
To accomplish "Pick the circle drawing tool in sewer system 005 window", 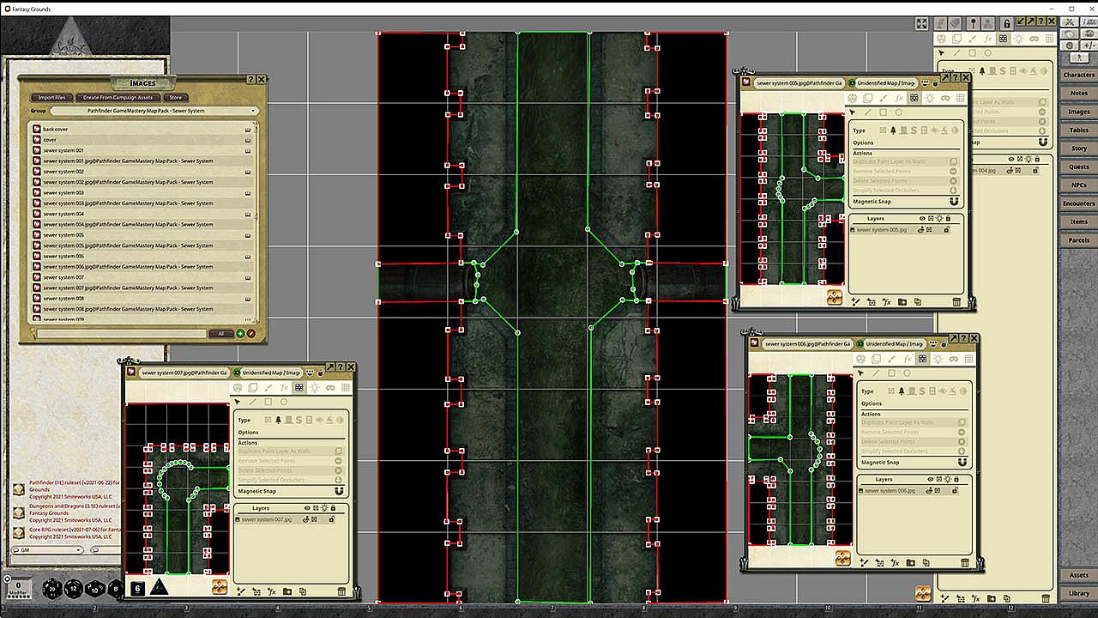I will click(899, 112).
